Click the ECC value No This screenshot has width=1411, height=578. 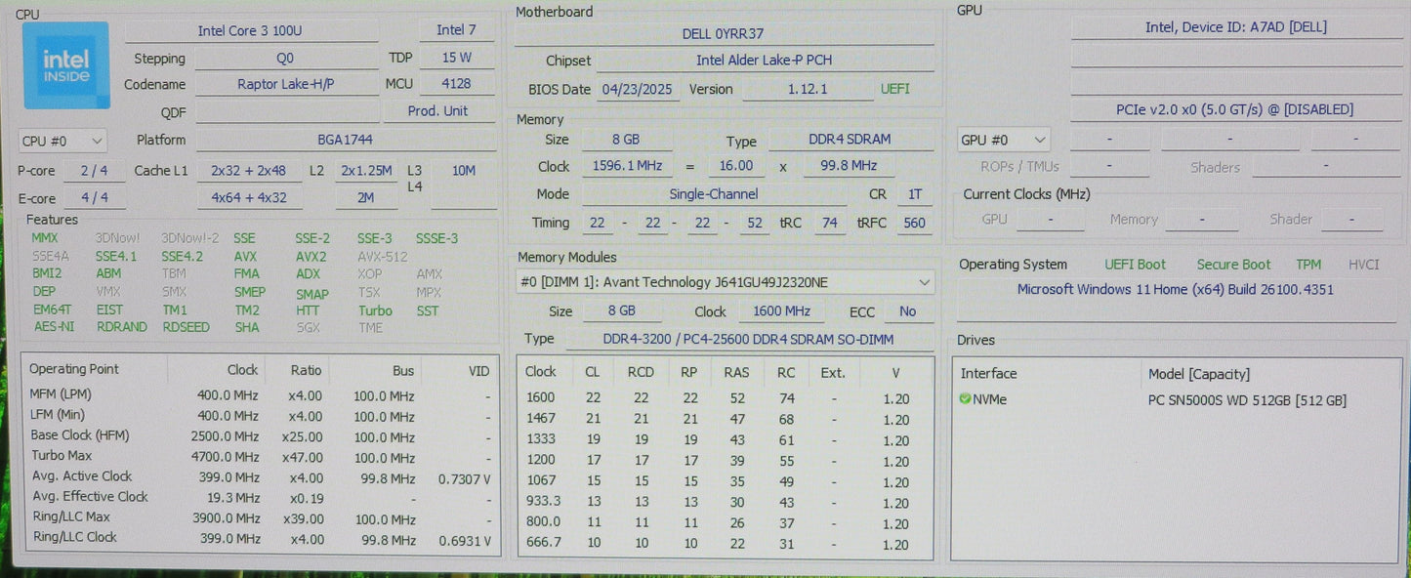pos(908,312)
